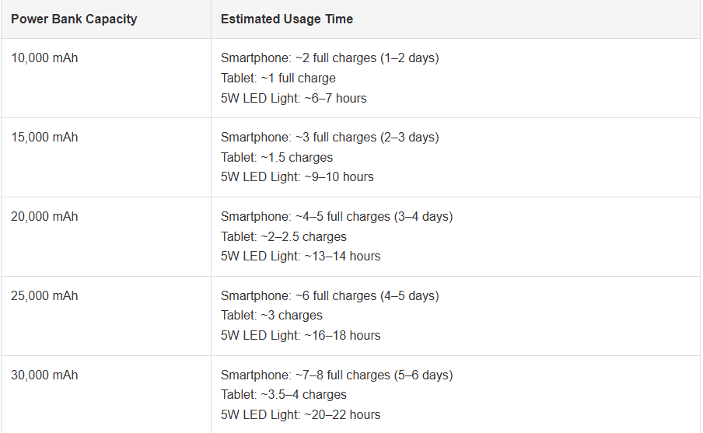703x433 pixels.
Task: Select the 30,000 mAh capacity cell
Action: tap(44, 375)
